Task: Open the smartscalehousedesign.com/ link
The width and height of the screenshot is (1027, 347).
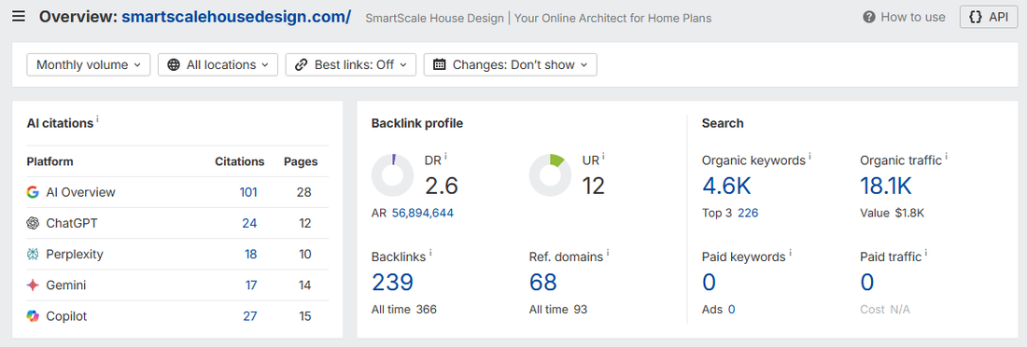Action: pyautogui.click(x=236, y=17)
